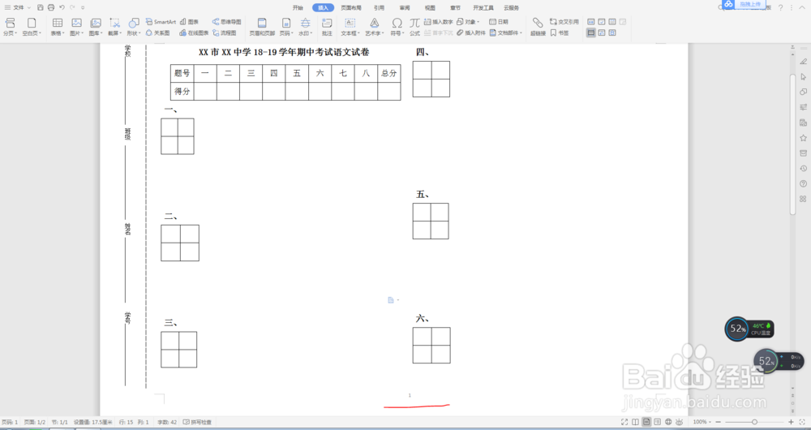Insert a 公式 formula
This screenshot has width=811, height=430.
click(x=414, y=27)
